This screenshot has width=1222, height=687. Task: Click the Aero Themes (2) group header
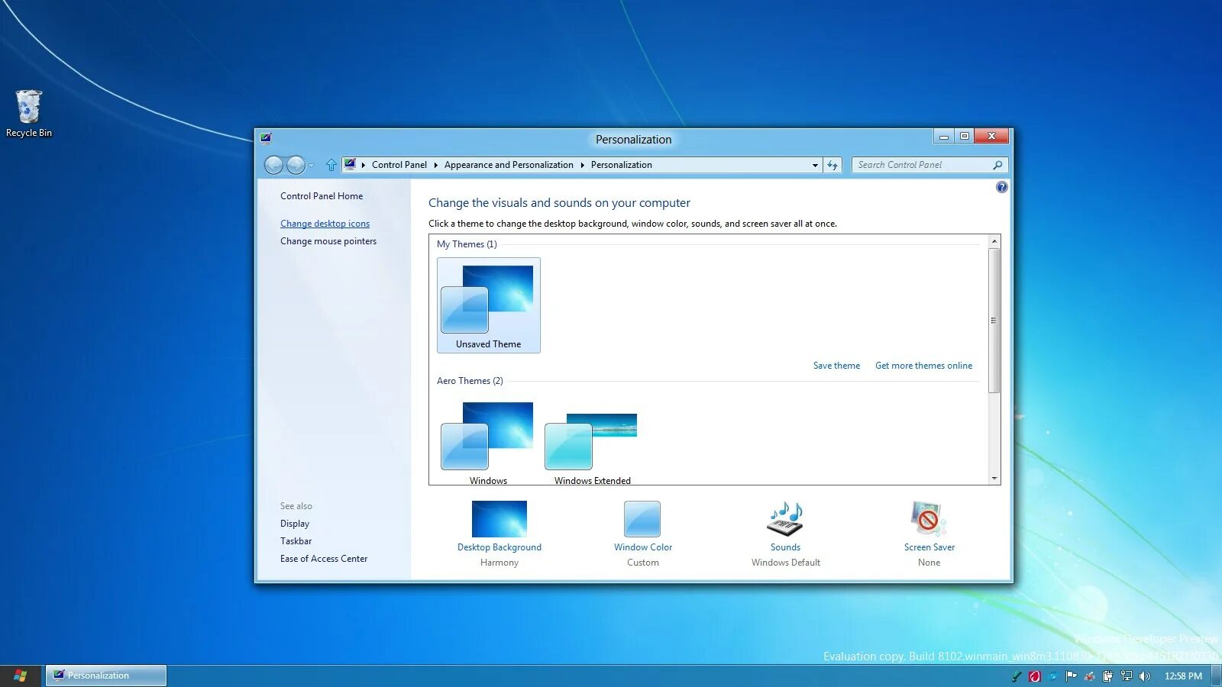[470, 381]
